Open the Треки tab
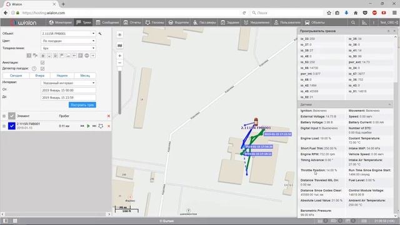The image size is (400, 225). (x=84, y=22)
